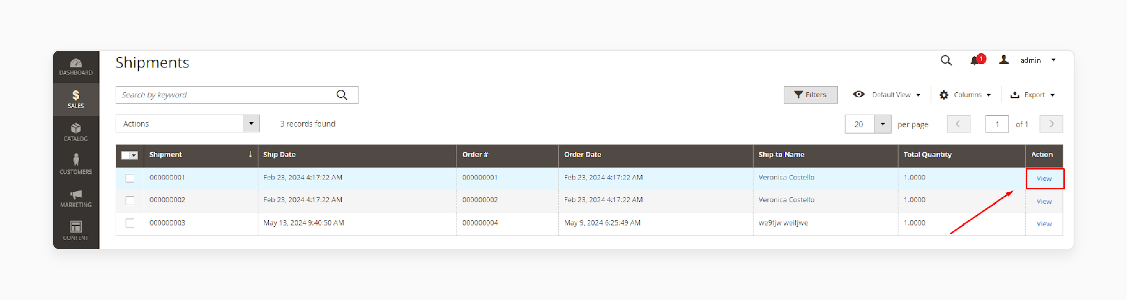Click ship-to name we9fjw weifjwe
The height and width of the screenshot is (300, 1127).
(783, 223)
